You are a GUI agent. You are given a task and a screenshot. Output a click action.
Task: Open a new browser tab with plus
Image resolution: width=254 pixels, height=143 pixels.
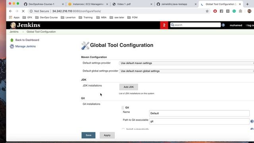coord(247,4)
